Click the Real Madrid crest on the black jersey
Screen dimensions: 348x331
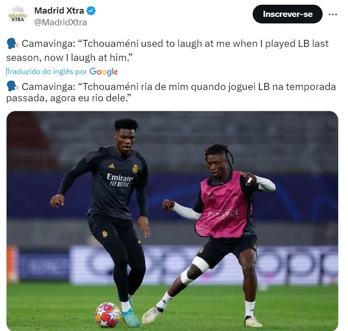[x=135, y=169]
